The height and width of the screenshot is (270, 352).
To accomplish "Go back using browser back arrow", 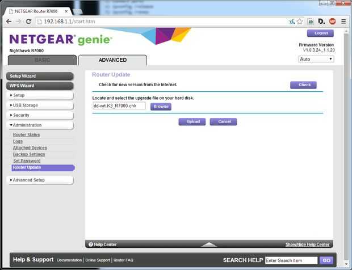I will pos(9,22).
